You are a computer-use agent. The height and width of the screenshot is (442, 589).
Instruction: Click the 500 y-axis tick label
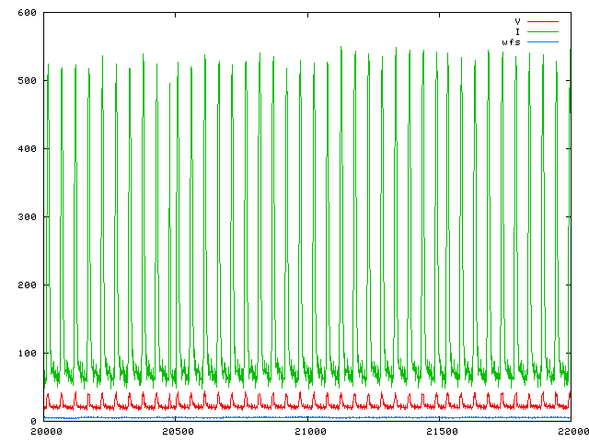(26, 81)
